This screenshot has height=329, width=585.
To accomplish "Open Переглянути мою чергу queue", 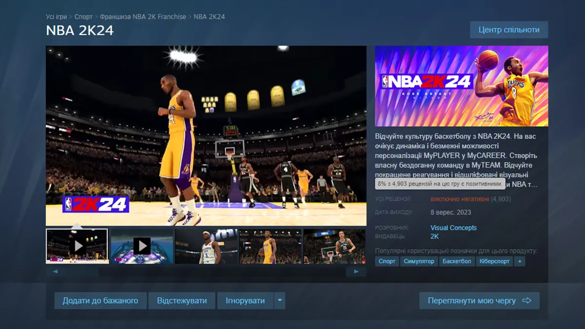I will 479,301.
